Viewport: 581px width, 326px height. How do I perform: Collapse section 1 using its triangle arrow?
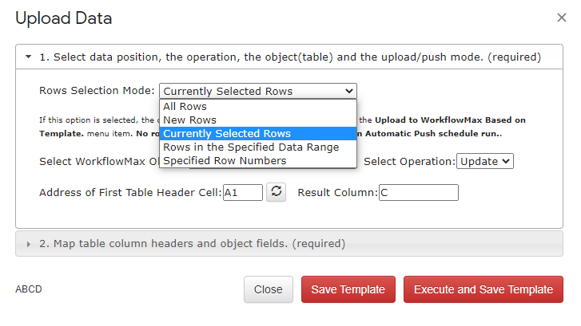[x=28, y=57]
